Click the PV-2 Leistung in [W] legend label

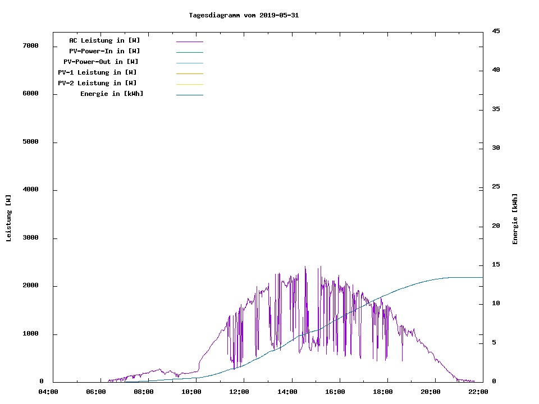[x=97, y=84]
